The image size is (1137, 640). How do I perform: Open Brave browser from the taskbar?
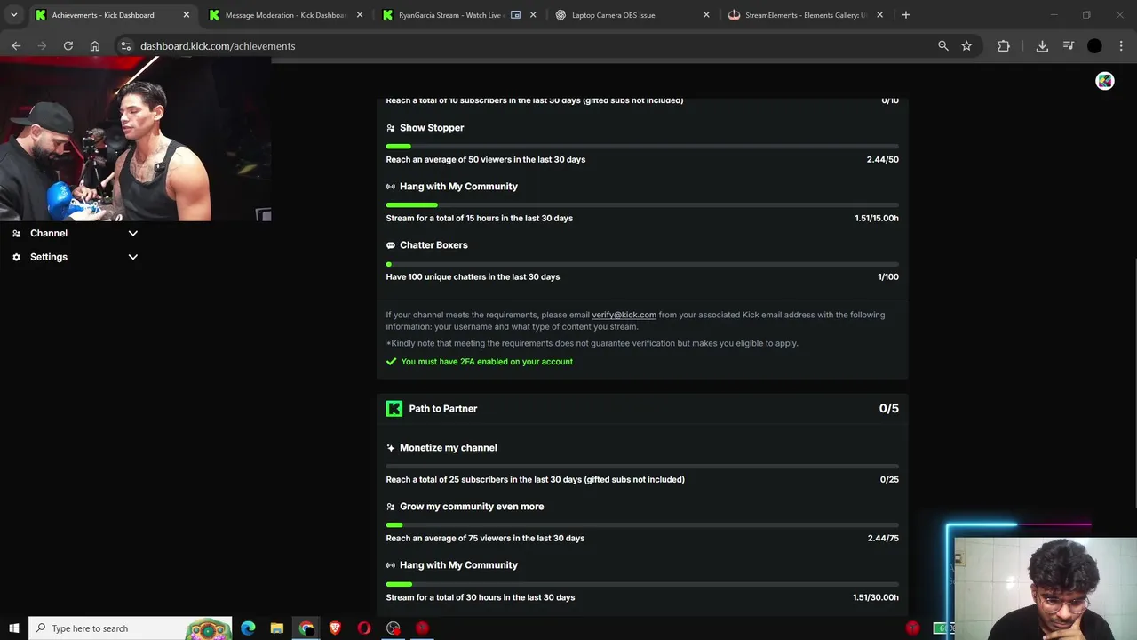pos(335,628)
